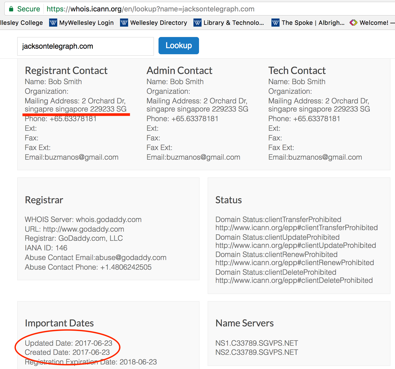Click the Tech Contact heading

297,70
